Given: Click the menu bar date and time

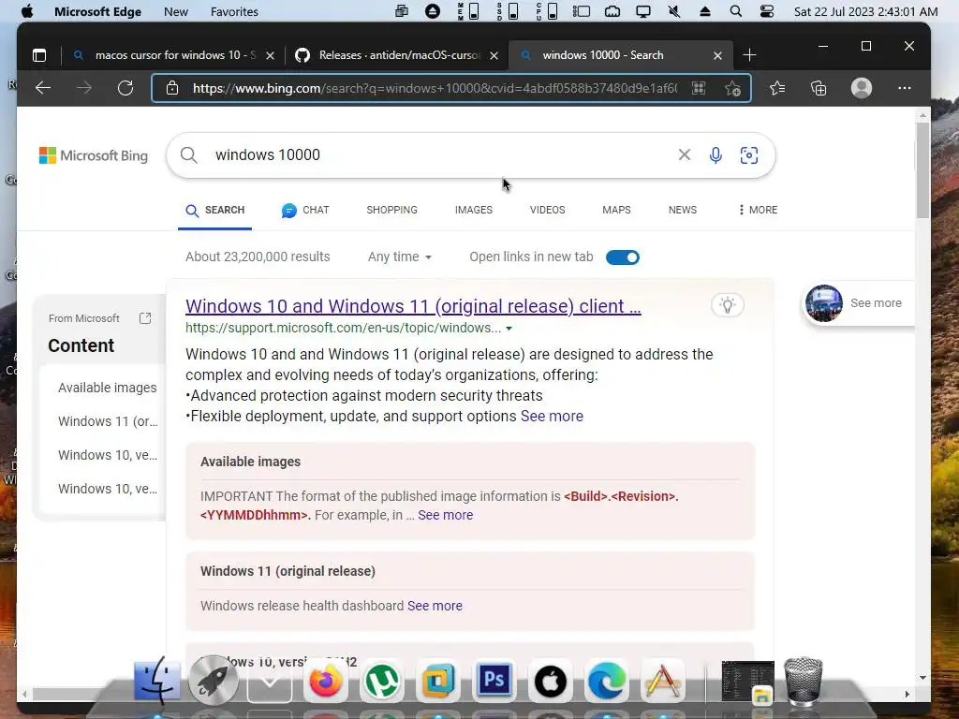Looking at the screenshot, I should [865, 11].
